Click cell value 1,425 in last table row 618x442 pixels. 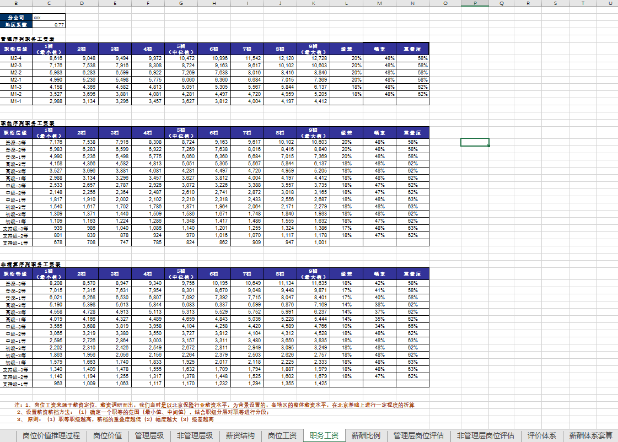click(313, 383)
